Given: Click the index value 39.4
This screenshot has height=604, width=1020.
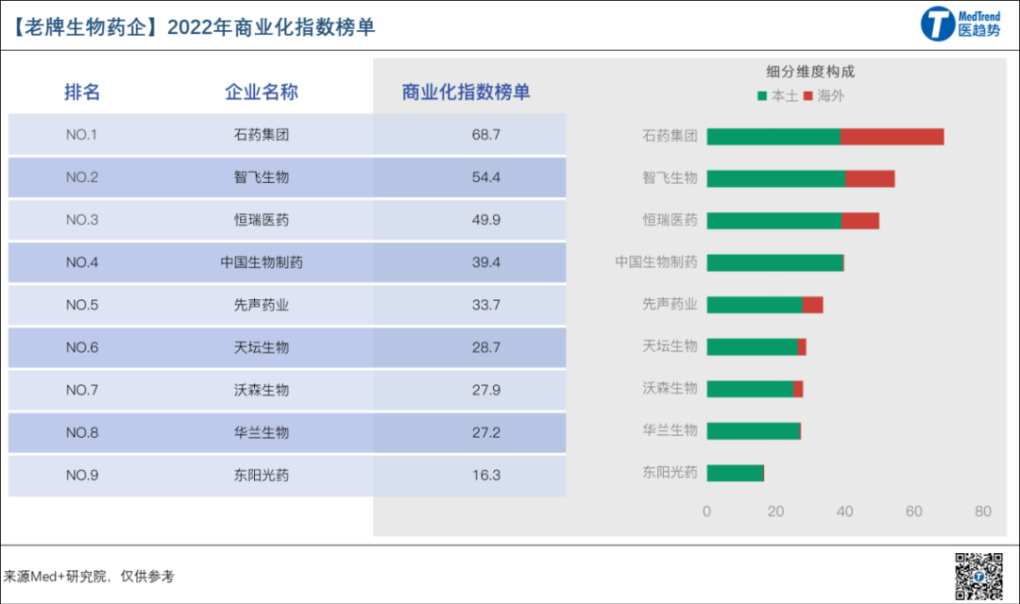Looking at the screenshot, I should [486, 262].
